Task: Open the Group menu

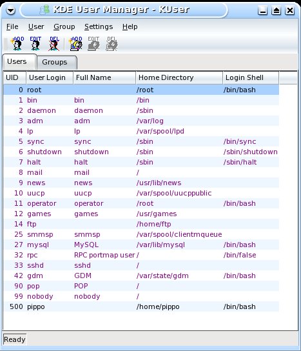Action: [64, 26]
